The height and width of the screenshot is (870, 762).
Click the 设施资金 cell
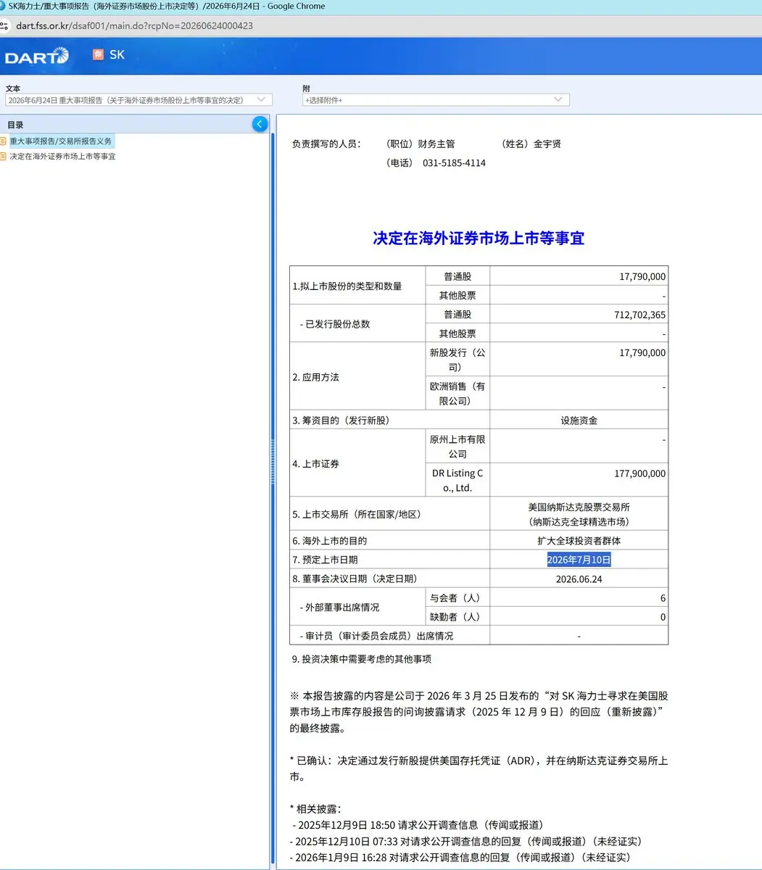point(579,420)
